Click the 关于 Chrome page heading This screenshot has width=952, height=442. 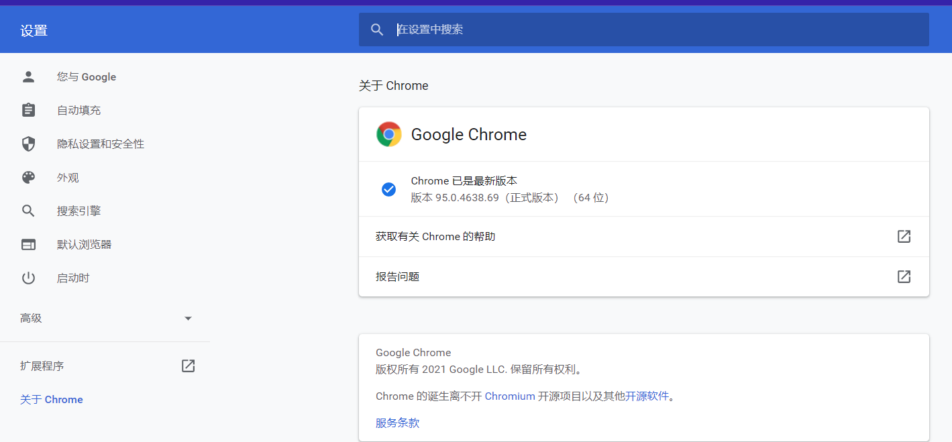tap(394, 85)
